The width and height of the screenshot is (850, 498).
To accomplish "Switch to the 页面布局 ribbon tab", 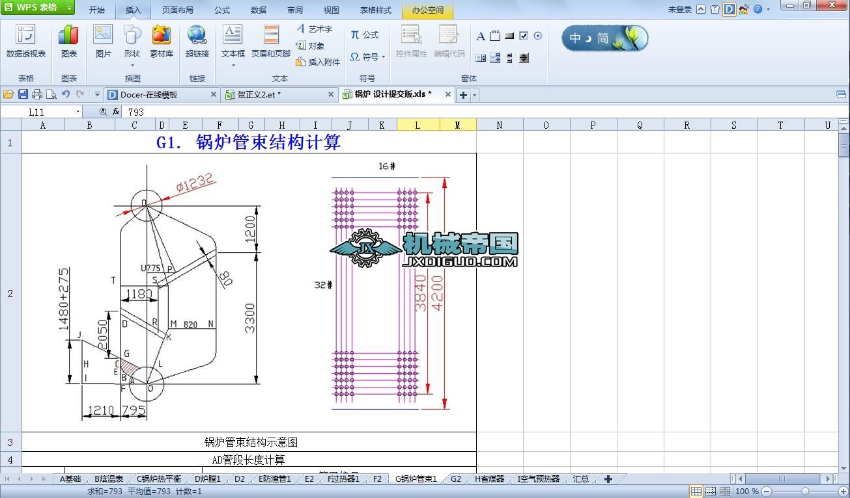I will [x=176, y=10].
